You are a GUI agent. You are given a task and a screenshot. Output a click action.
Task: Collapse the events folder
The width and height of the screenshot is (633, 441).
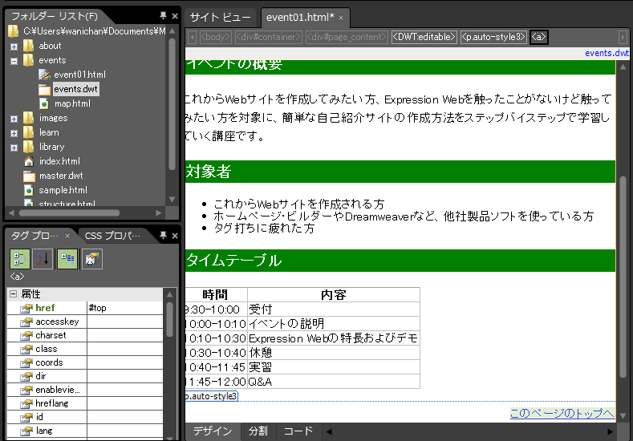(14, 61)
